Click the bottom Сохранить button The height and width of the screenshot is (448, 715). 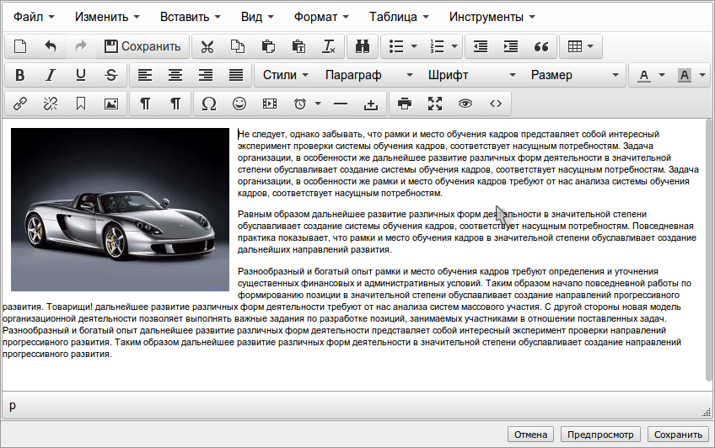pyautogui.click(x=678, y=435)
